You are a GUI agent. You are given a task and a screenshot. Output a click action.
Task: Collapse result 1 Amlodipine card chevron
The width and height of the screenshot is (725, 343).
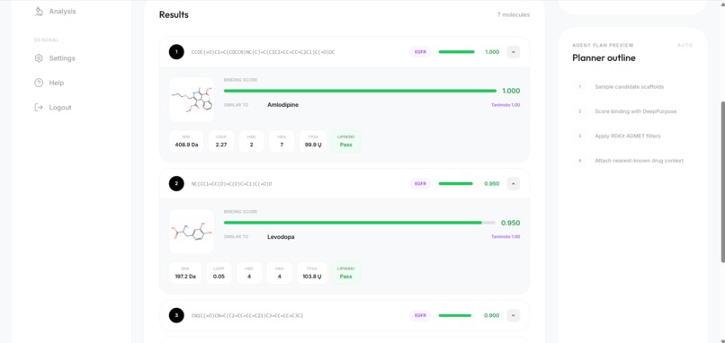[514, 52]
